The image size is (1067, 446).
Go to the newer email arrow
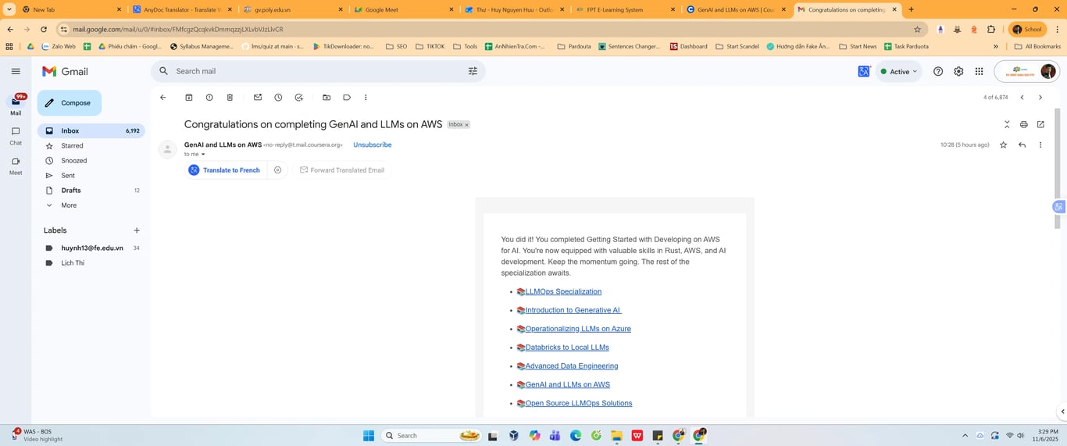click(x=1022, y=98)
